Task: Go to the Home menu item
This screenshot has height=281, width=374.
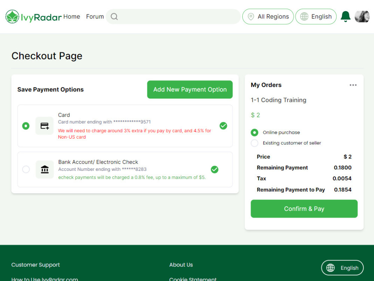Action: tap(71, 16)
